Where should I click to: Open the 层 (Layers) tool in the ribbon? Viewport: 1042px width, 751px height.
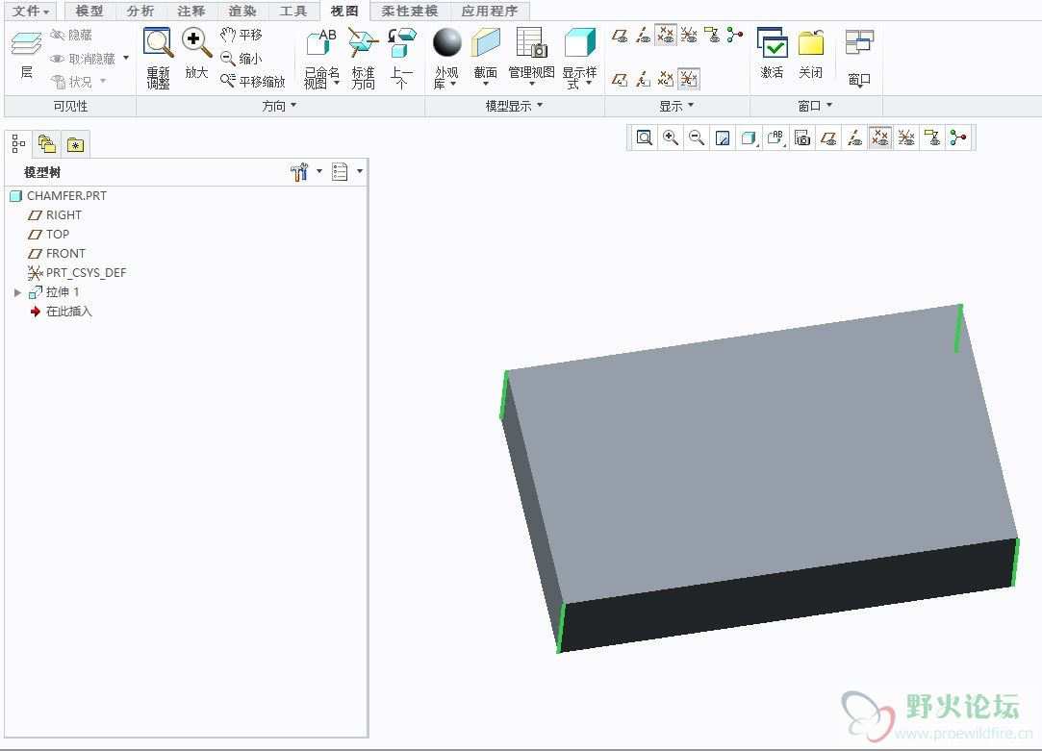[x=27, y=55]
